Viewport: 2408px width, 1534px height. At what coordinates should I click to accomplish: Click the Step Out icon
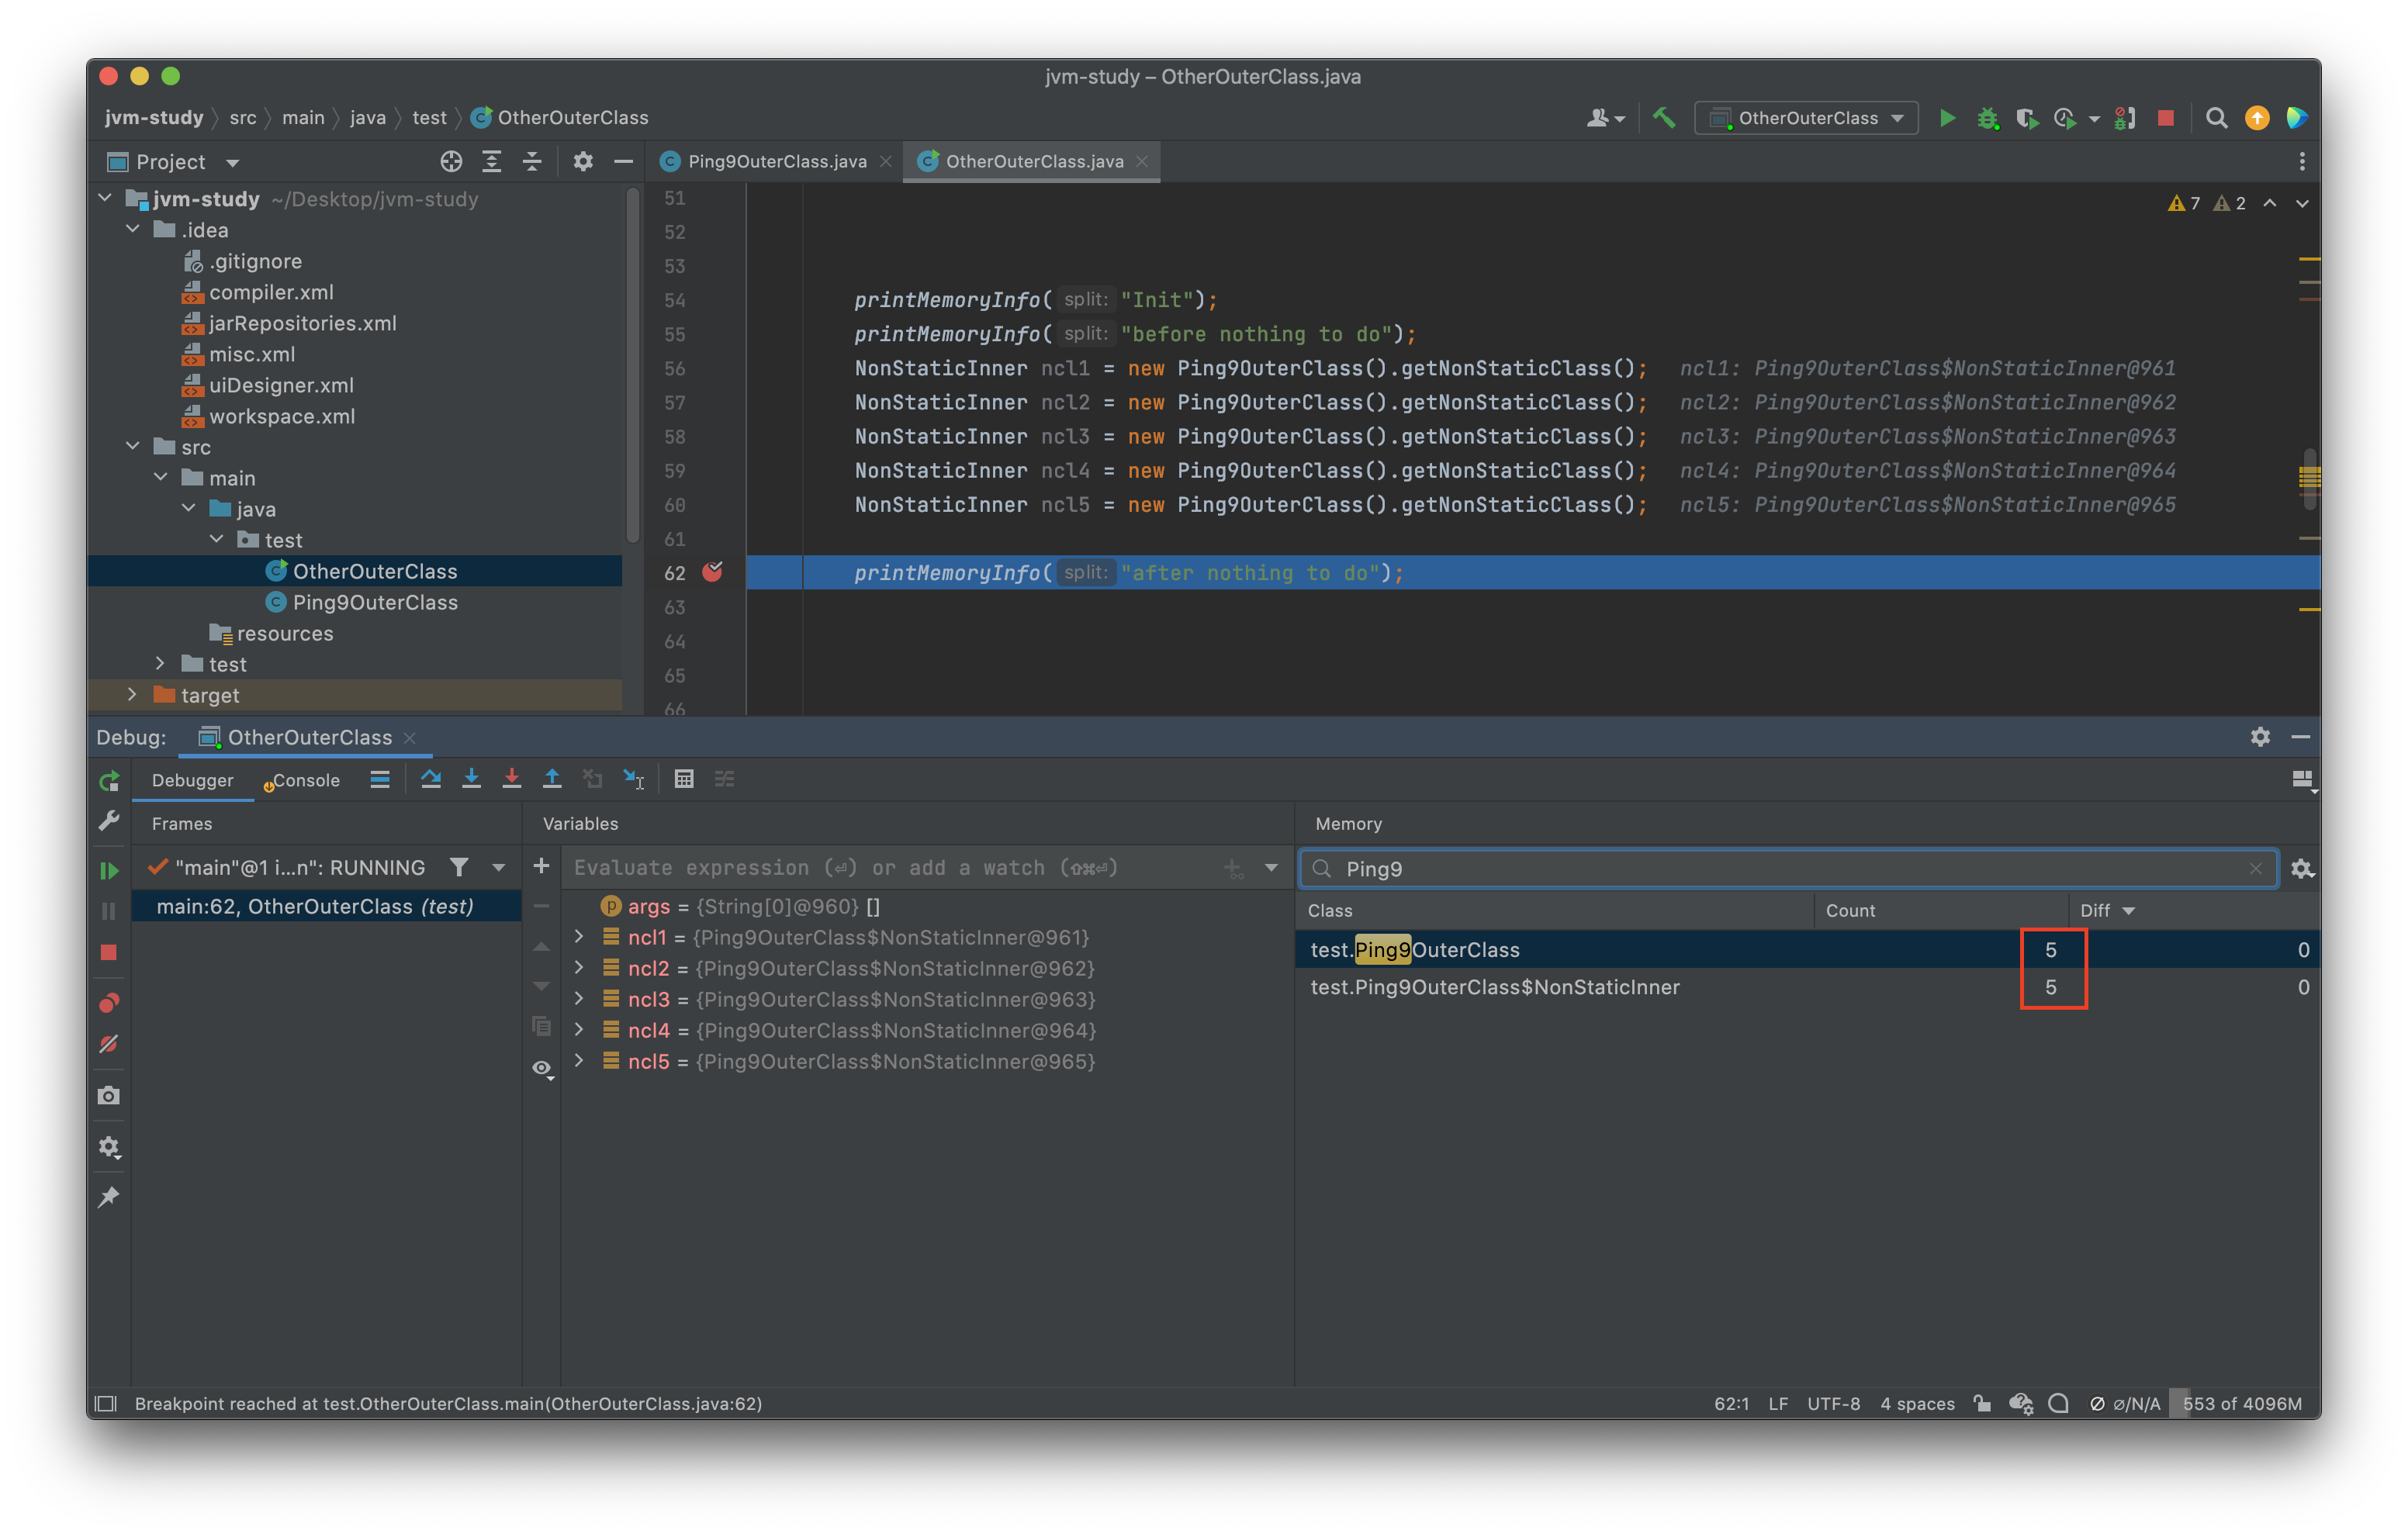coord(552,779)
